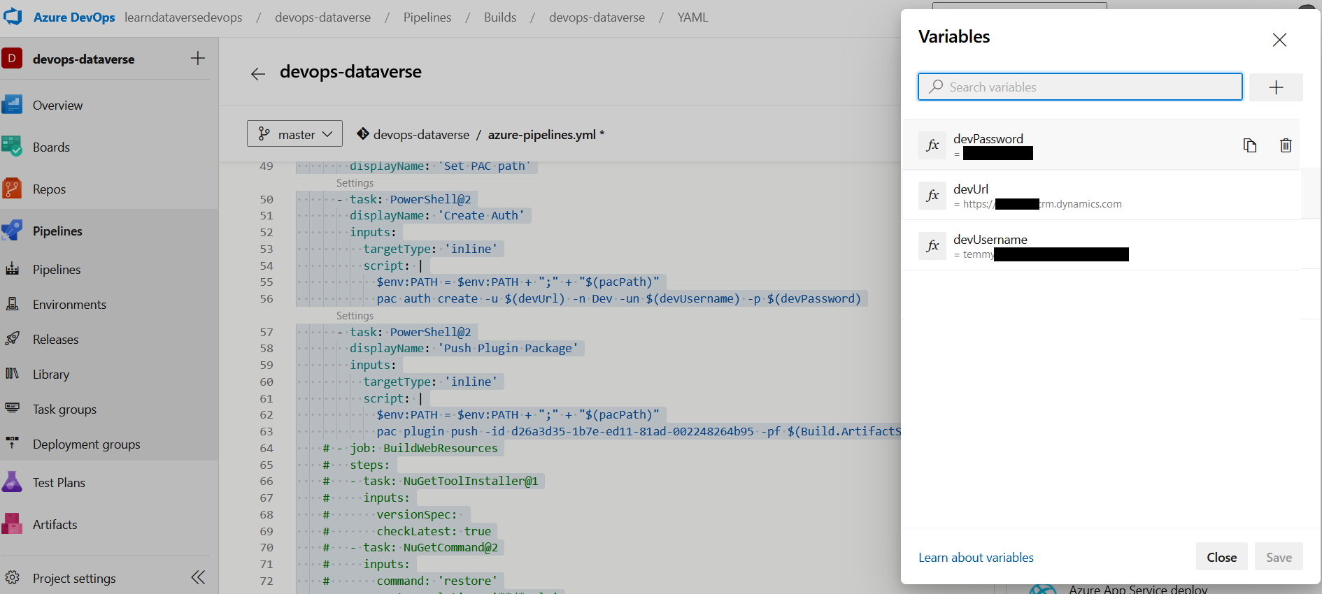Image resolution: width=1322 pixels, height=594 pixels.
Task: Select the devUsername variable row
Action: (1101, 246)
